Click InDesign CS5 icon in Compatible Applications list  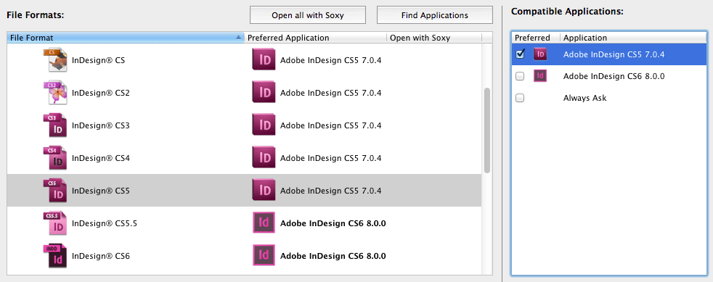click(540, 54)
